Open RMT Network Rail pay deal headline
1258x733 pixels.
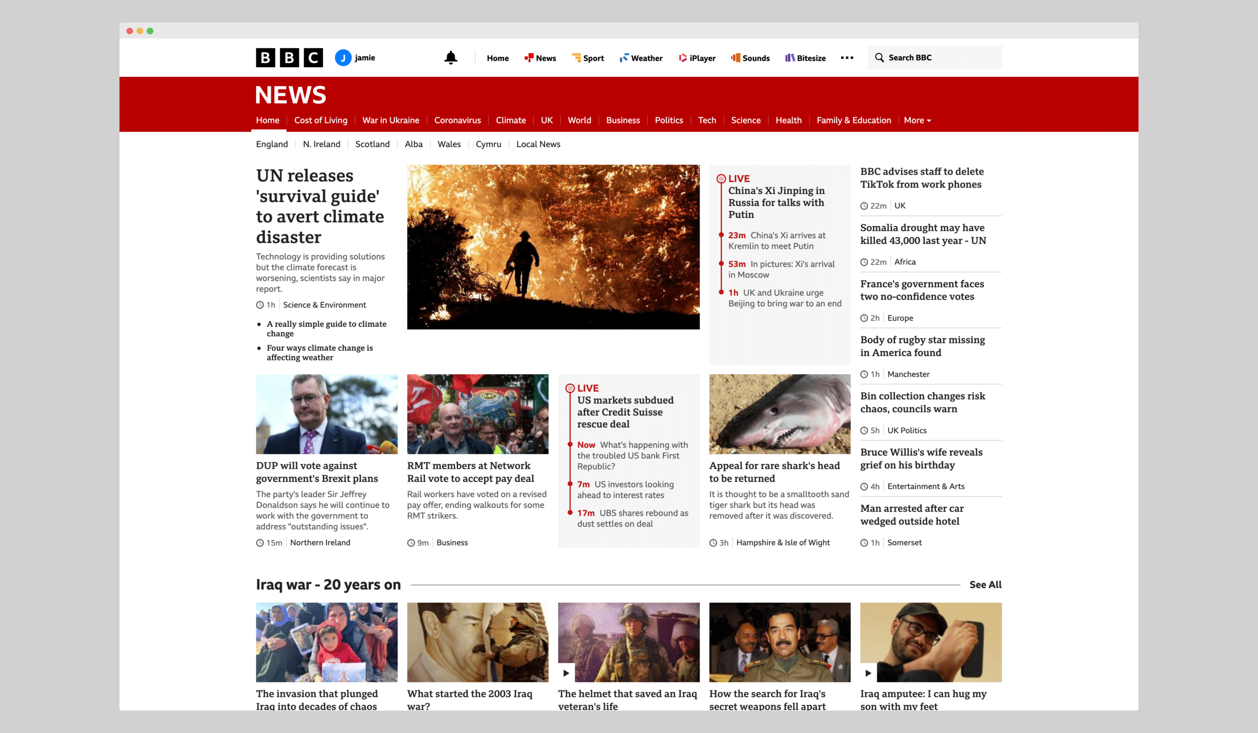point(470,472)
